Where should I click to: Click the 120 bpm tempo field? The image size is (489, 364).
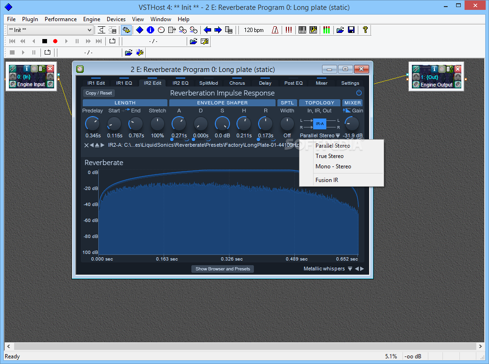pos(254,30)
